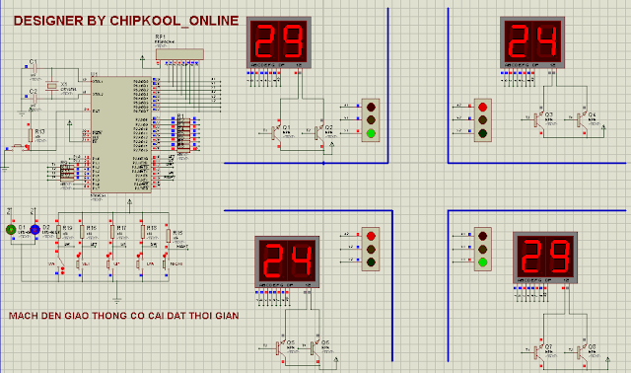Screen dimensions: 631x373
Task: Click the DESIGNER BY CHIPKOOL_ONLINE title text
Action: click(126, 21)
